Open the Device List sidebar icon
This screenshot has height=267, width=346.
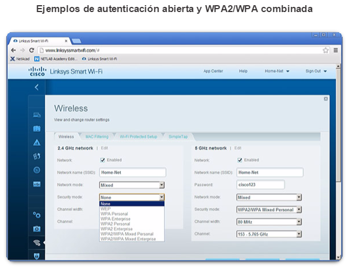point(37,115)
